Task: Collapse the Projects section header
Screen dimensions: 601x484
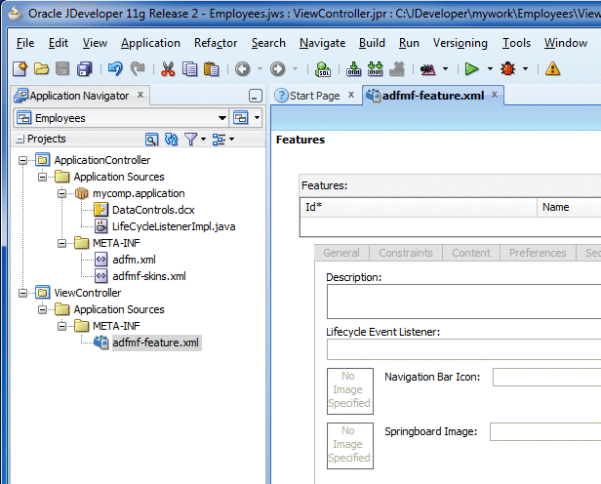Action: tap(20, 140)
